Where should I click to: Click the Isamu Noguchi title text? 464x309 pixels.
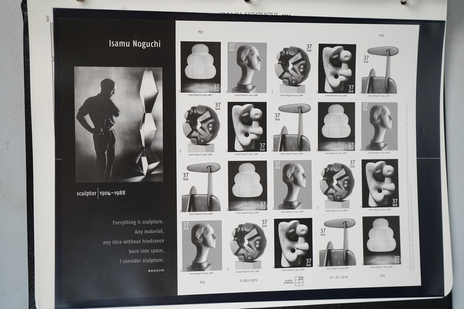click(x=135, y=44)
